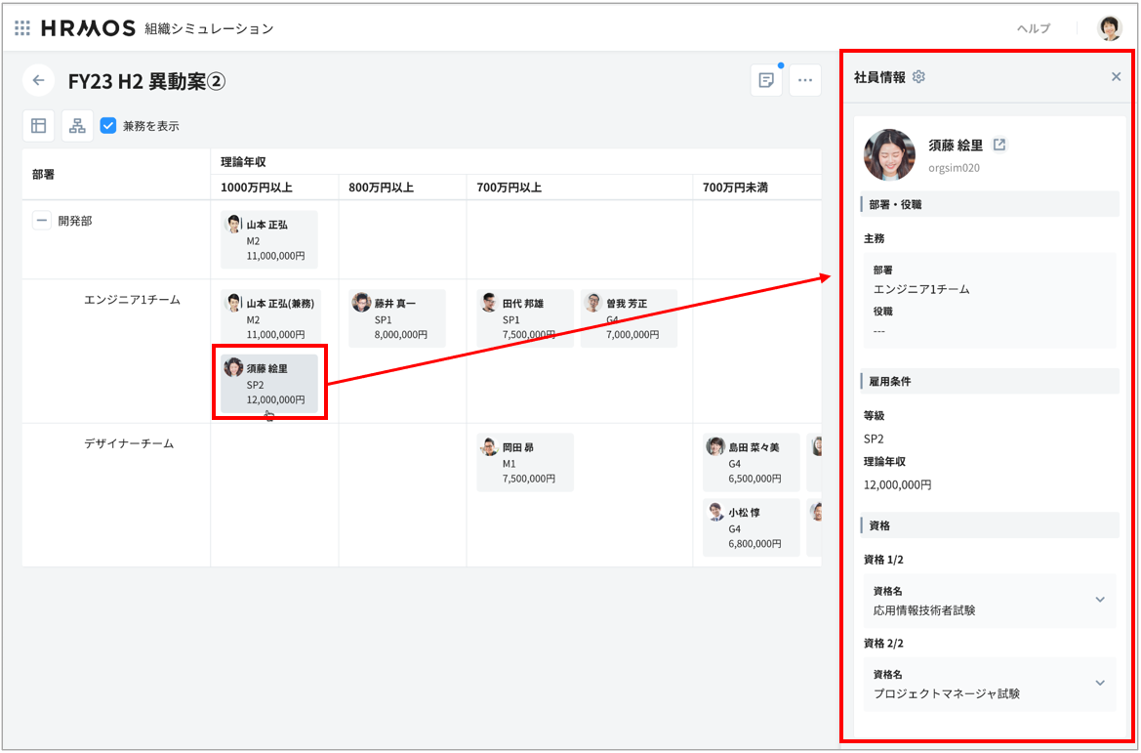Expand the プロジェクトマネージャ試験 qualification entry
Screen dimensions: 1141x753
tap(1099, 684)
